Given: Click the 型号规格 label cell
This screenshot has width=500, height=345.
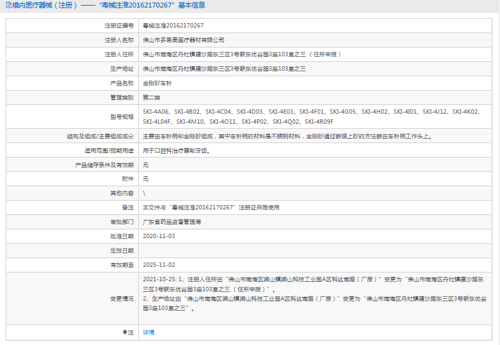Looking at the screenshot, I should 73,117.
